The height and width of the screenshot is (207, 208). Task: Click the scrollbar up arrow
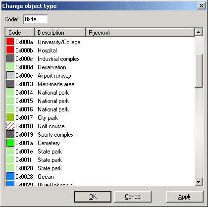199,32
